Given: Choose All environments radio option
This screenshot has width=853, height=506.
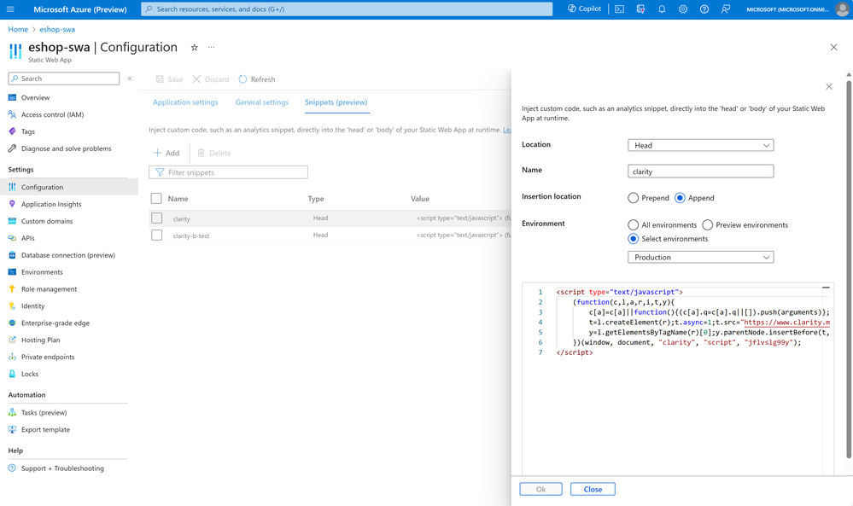Looking at the screenshot, I should pos(634,225).
